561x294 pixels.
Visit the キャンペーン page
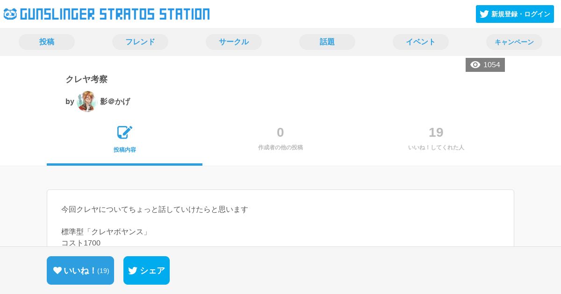pos(514,42)
